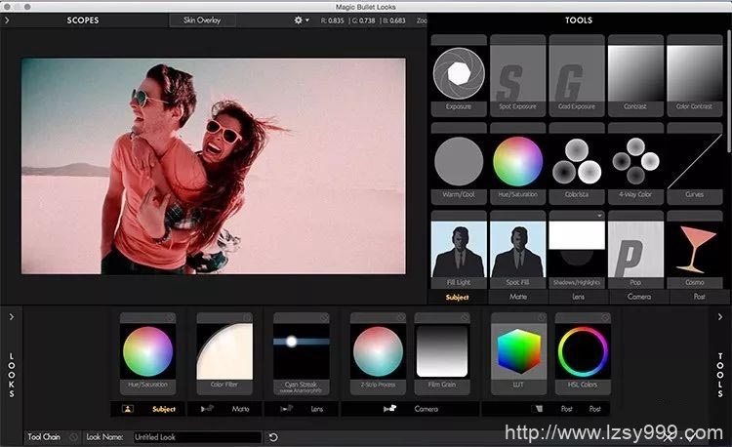This screenshot has width=732, height=447.
Task: Open the gear settings dropdown in Scopes bar
Action: coord(301,20)
